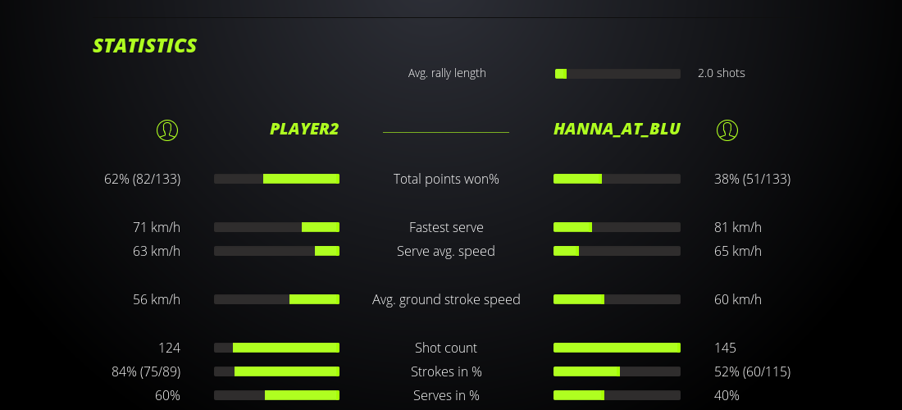Click HANNA_AT_BLU's profile avatar icon
The width and height of the screenshot is (902, 410).
(x=727, y=130)
